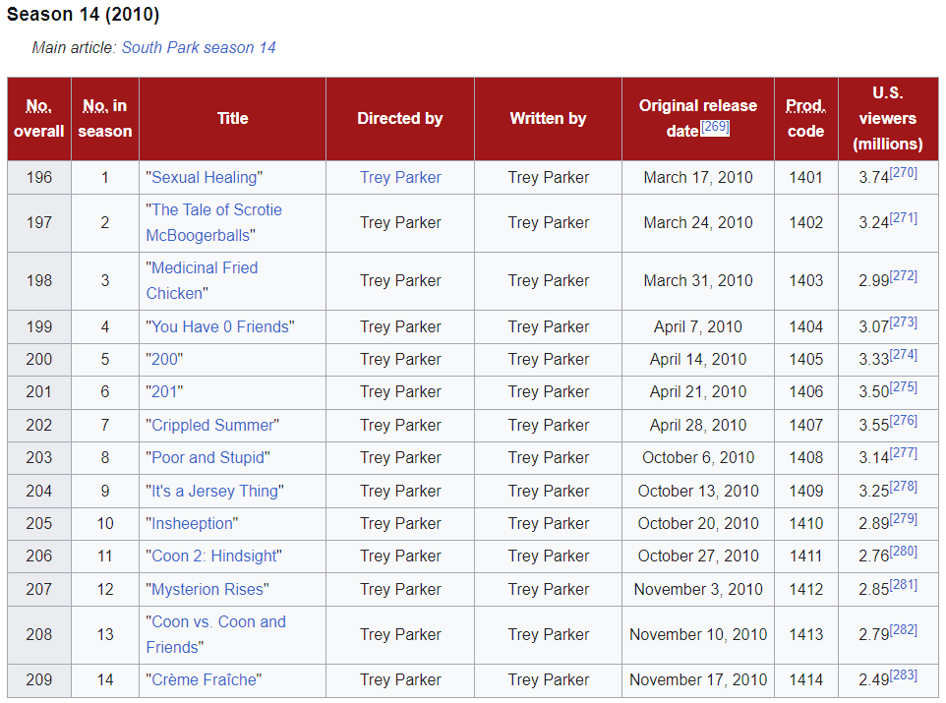Viewport: 946px width, 703px height.
Task: Select the "You Have 0 Friends" link
Action: pyautogui.click(x=220, y=326)
